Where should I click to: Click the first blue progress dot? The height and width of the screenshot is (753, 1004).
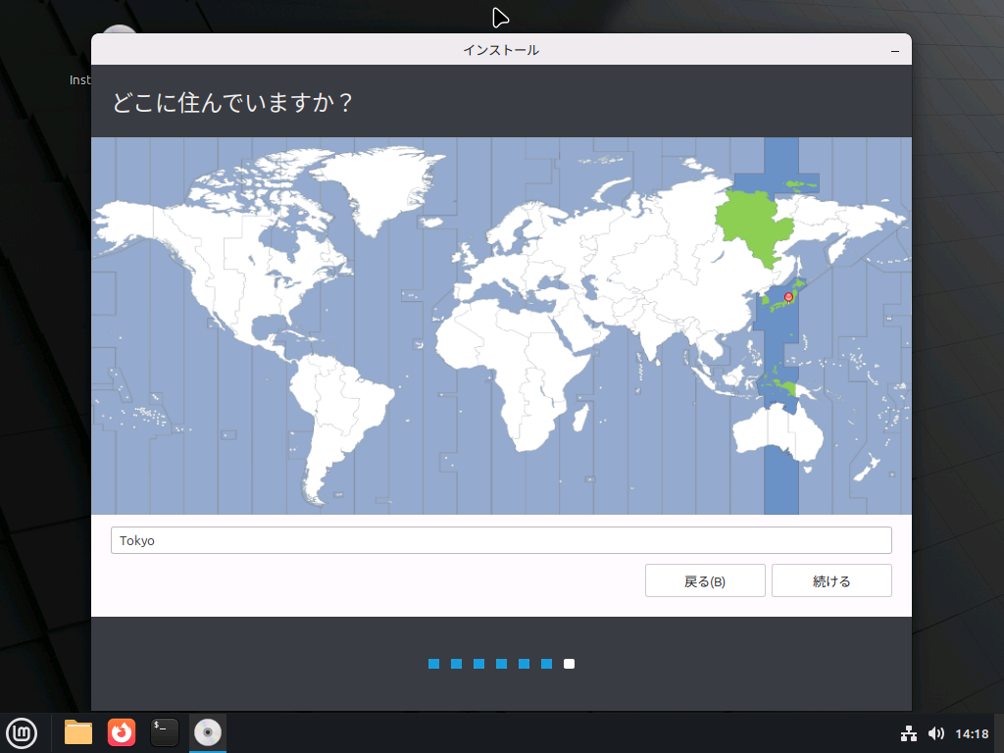[x=432, y=663]
